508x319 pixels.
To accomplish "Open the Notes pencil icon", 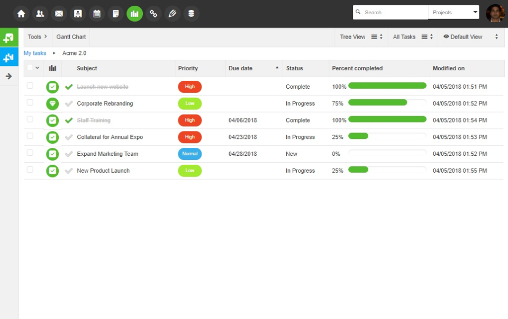I will pos(173,13).
